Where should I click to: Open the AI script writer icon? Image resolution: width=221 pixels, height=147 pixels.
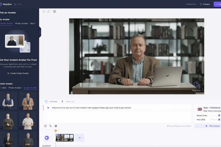56,126
